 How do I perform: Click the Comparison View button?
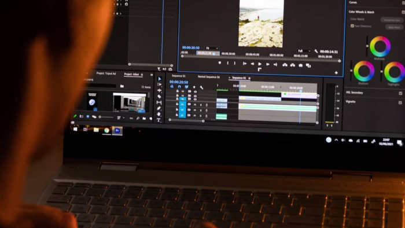pyautogui.click(x=392, y=20)
